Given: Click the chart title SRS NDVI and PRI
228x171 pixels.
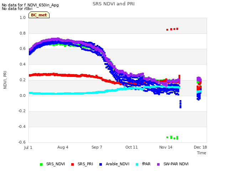Looking at the screenshot, I should pyautogui.click(x=114, y=4).
